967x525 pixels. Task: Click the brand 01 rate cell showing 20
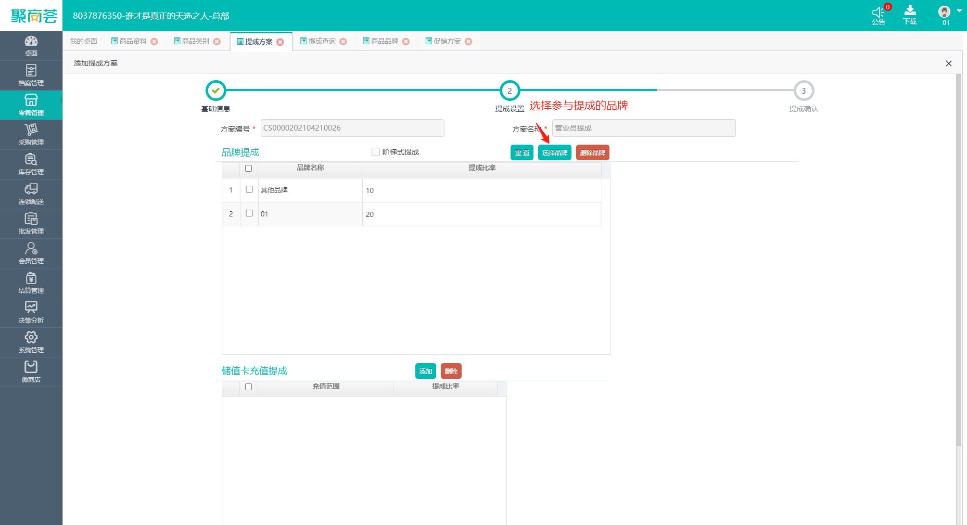[482, 214]
